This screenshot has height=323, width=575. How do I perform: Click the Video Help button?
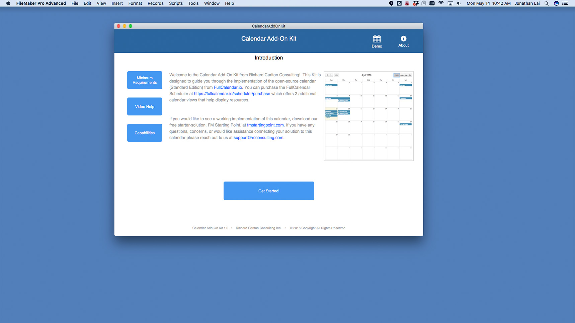point(145,107)
